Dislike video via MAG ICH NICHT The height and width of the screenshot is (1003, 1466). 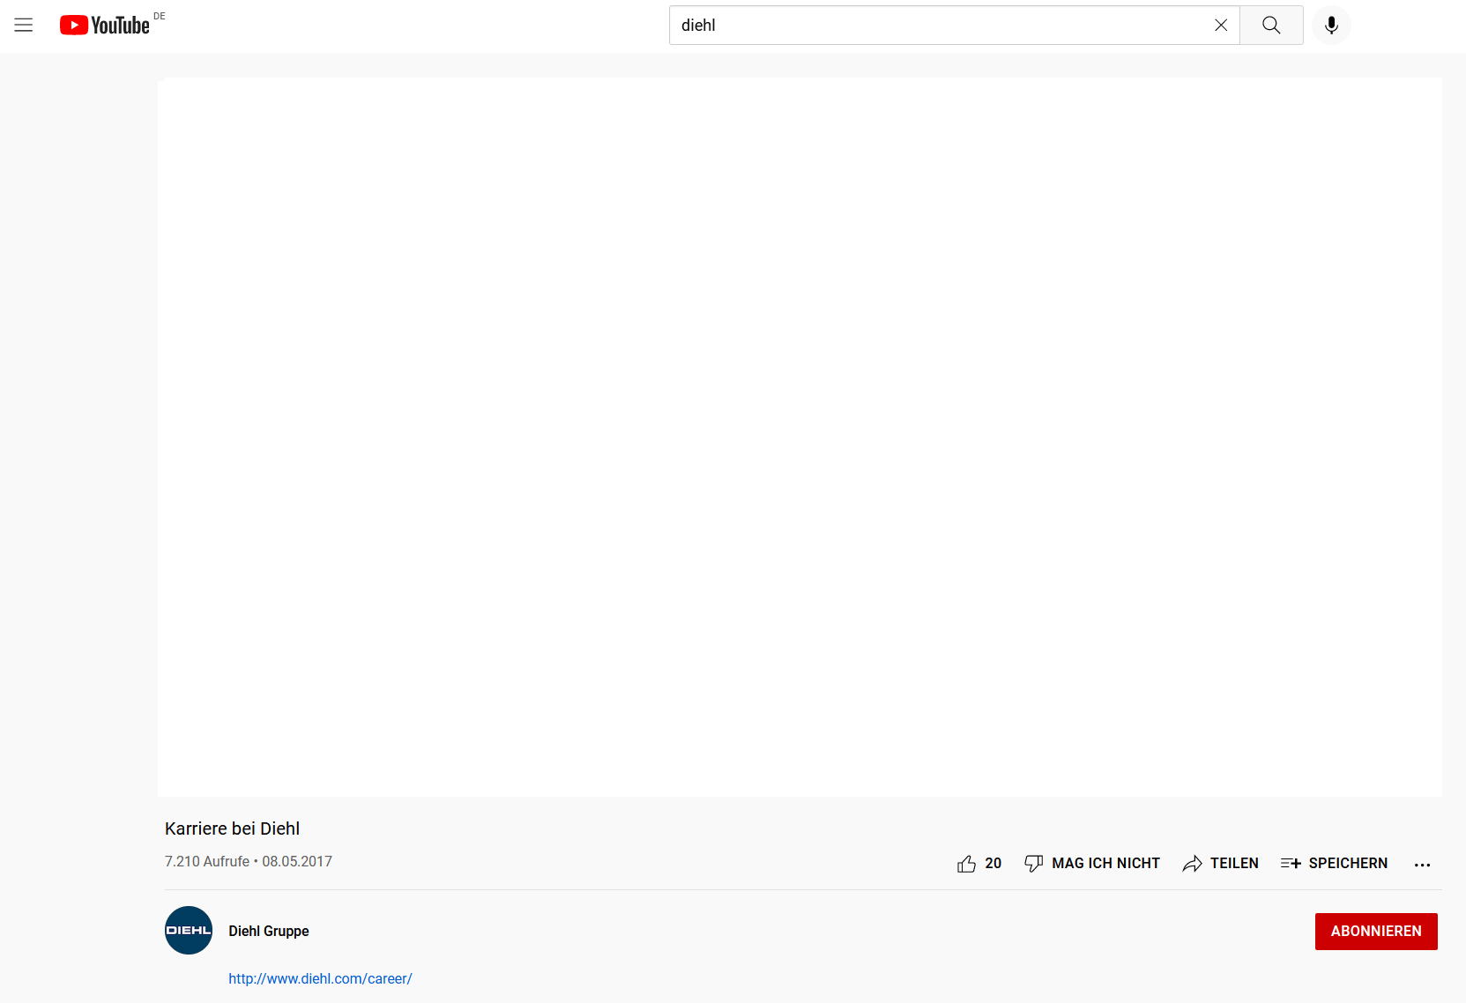coord(1092,864)
